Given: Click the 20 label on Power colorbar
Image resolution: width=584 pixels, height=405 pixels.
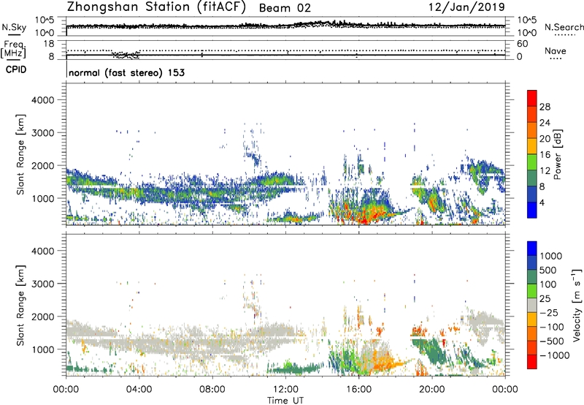Looking at the screenshot, I should [x=545, y=139].
